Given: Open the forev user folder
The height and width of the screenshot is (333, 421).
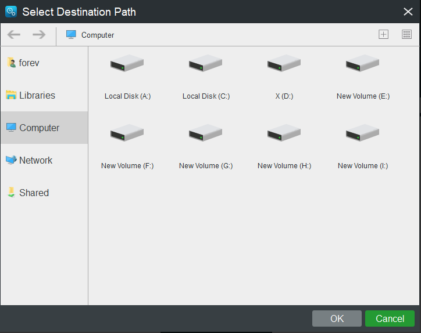Looking at the screenshot, I should click(44, 63).
